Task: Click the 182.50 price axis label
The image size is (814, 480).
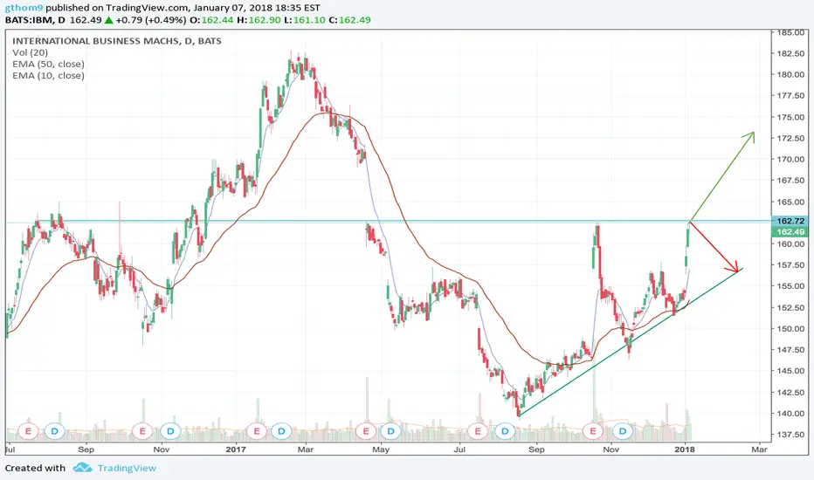Action: (790, 53)
